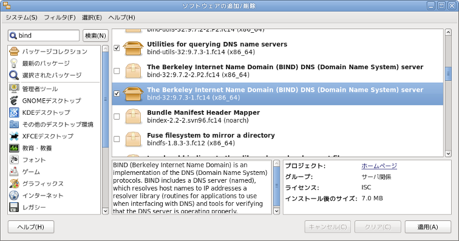The height and width of the screenshot is (241, 459).
Task: Open the 教育・教養 category icon
Action: [14, 148]
